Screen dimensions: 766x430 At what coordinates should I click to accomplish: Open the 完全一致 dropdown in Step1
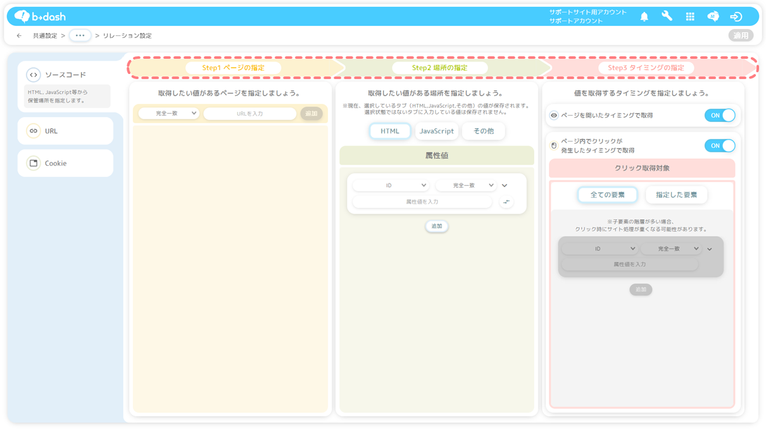click(168, 114)
